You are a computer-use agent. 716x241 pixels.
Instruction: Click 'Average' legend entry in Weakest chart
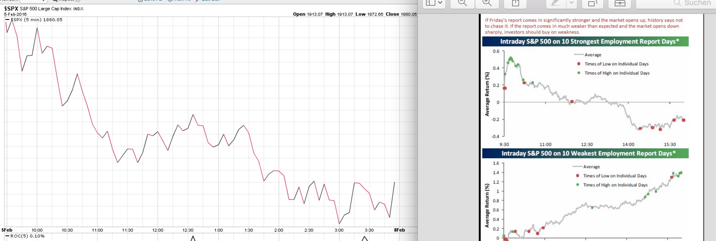pos(586,167)
